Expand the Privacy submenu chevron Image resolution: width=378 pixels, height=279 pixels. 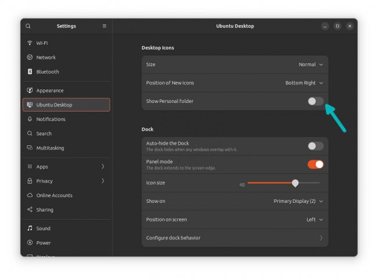pyautogui.click(x=103, y=181)
